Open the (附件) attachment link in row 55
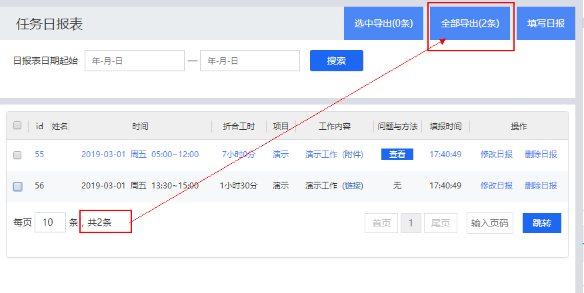Image resolution: width=584 pixels, height=293 pixels. pos(353,154)
